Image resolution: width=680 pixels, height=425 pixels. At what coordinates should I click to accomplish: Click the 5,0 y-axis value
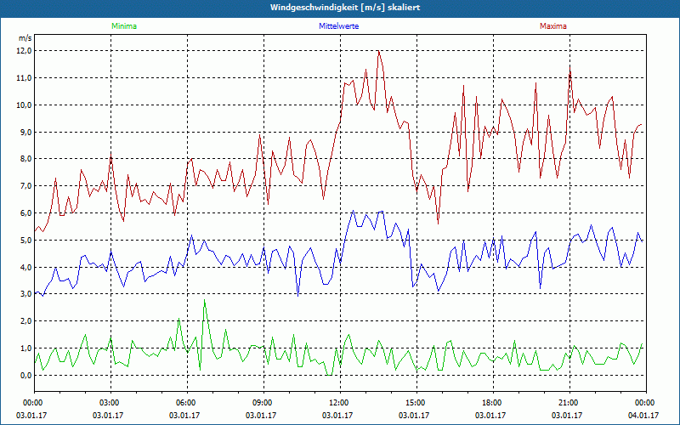tap(25, 241)
